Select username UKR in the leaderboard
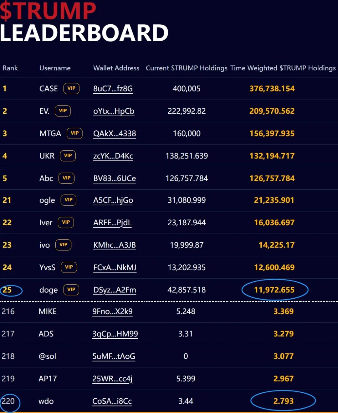 coord(47,156)
